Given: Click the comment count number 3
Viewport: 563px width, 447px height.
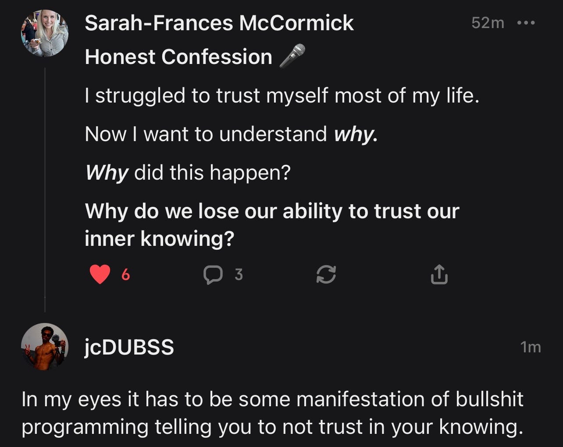Looking at the screenshot, I should [x=239, y=274].
